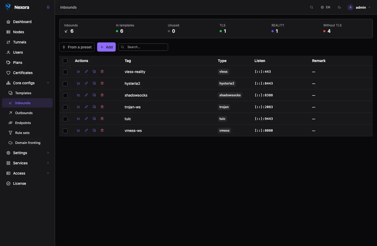Tick the checkbox for vless-reality row

click(x=65, y=72)
